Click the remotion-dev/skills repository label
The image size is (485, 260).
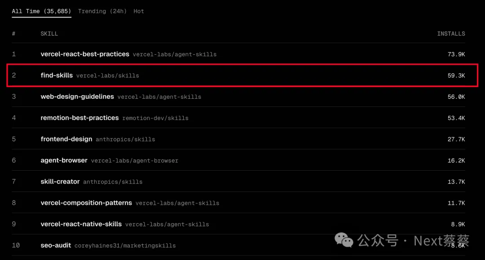pyautogui.click(x=155, y=118)
